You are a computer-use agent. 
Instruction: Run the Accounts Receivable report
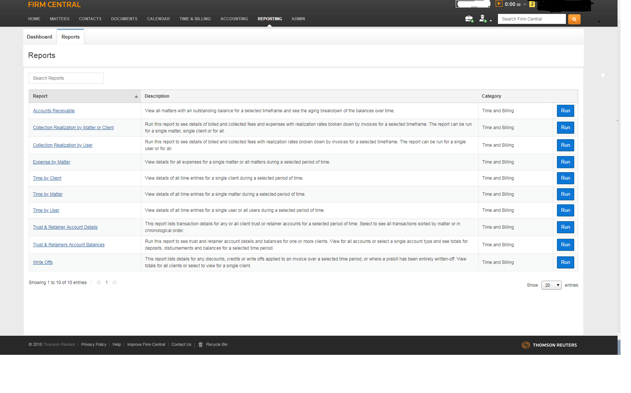[x=565, y=111]
